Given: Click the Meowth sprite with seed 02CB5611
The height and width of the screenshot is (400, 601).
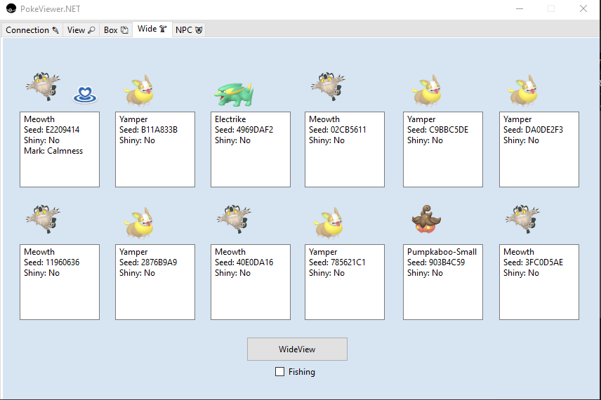Looking at the screenshot, I should point(328,86).
